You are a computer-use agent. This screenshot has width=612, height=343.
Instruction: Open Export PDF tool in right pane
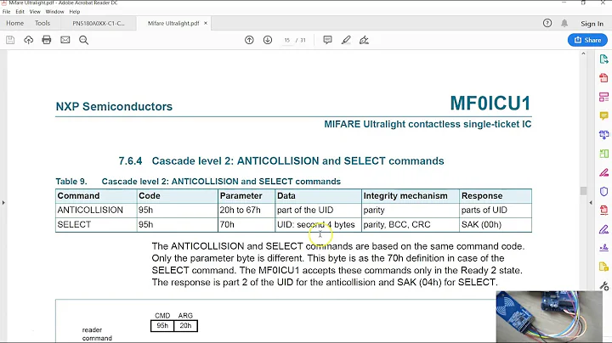tap(603, 59)
